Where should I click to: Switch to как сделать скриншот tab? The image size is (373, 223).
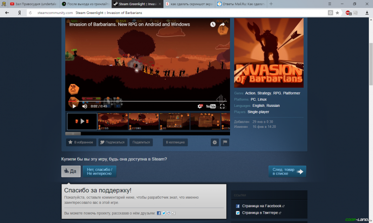click(x=189, y=4)
